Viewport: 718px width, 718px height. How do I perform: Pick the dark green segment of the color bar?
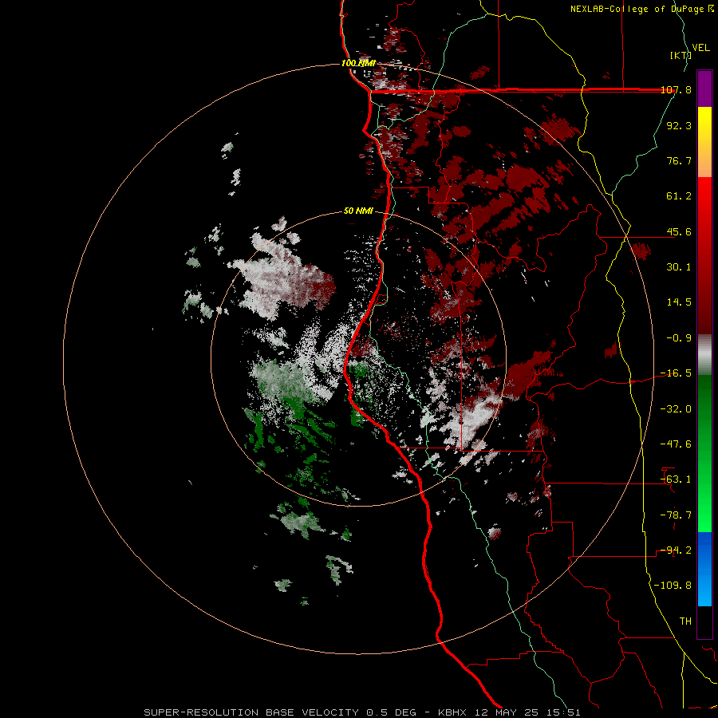tap(704, 412)
